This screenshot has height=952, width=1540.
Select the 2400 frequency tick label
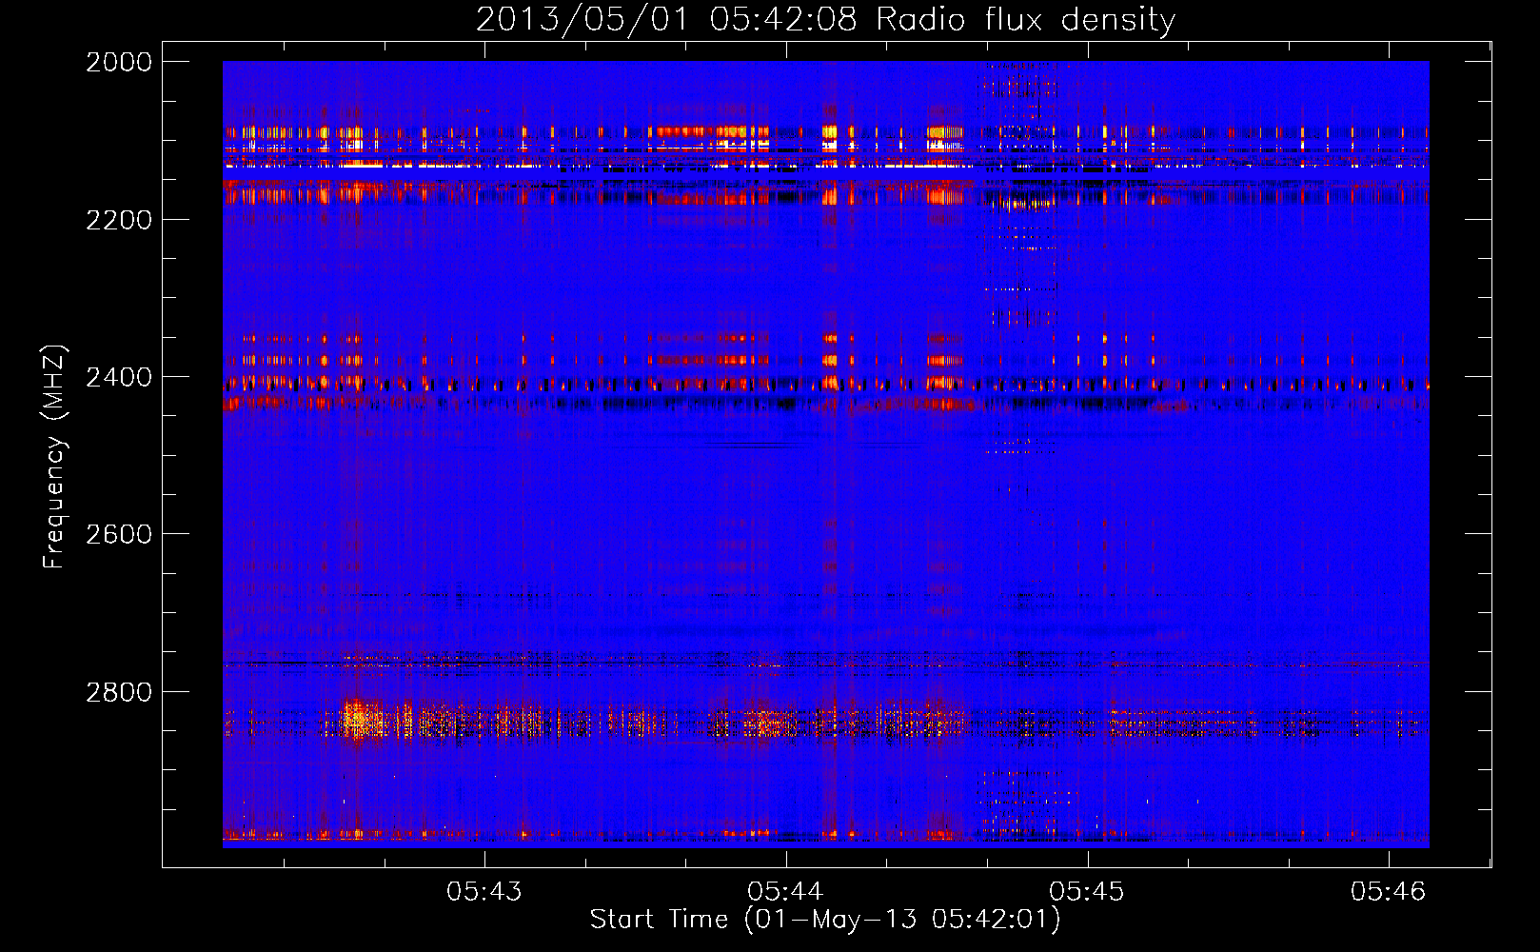pos(119,377)
